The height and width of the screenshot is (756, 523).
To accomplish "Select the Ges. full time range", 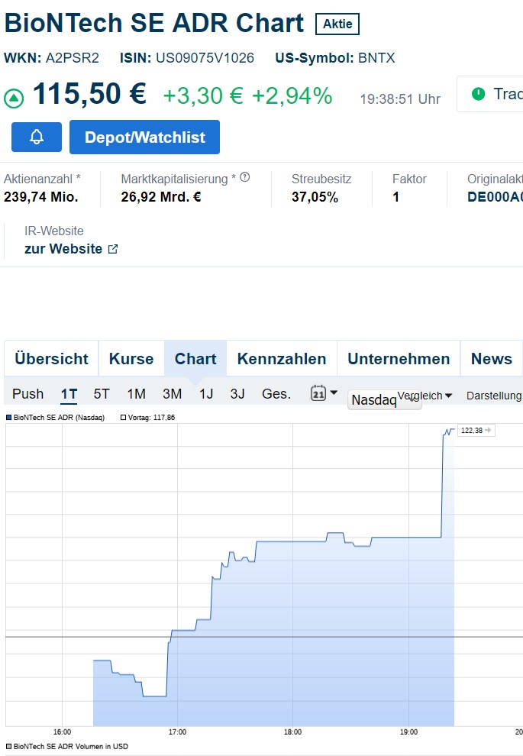I will coord(276,394).
